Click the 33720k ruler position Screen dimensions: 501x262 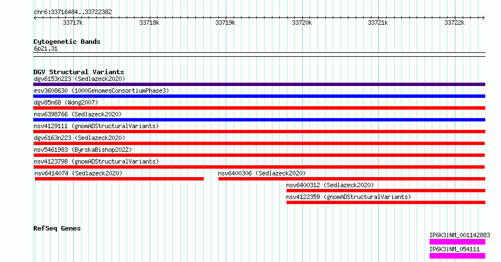click(x=302, y=22)
